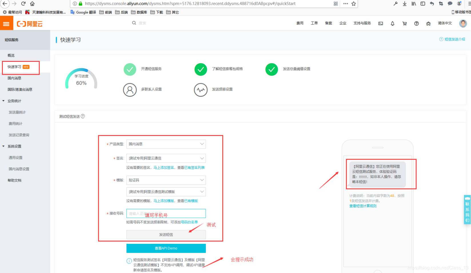This screenshot has width=471, height=273.
Task: Click the 接收号码 phone number input
Action: pyautogui.click(x=166, y=213)
